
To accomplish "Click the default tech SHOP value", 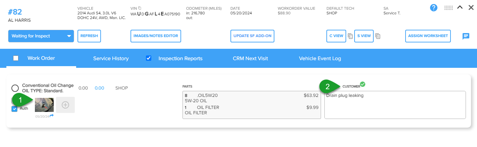I will (x=332, y=13).
